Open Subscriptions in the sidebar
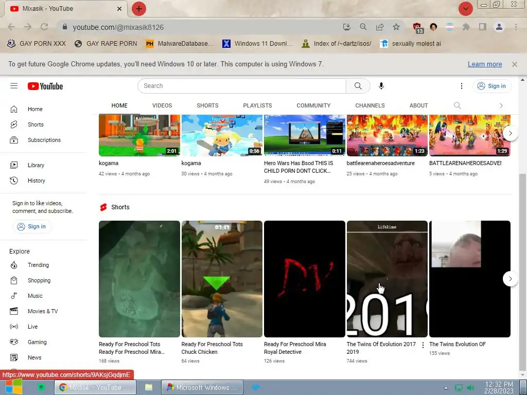The width and height of the screenshot is (527, 395). [43, 140]
